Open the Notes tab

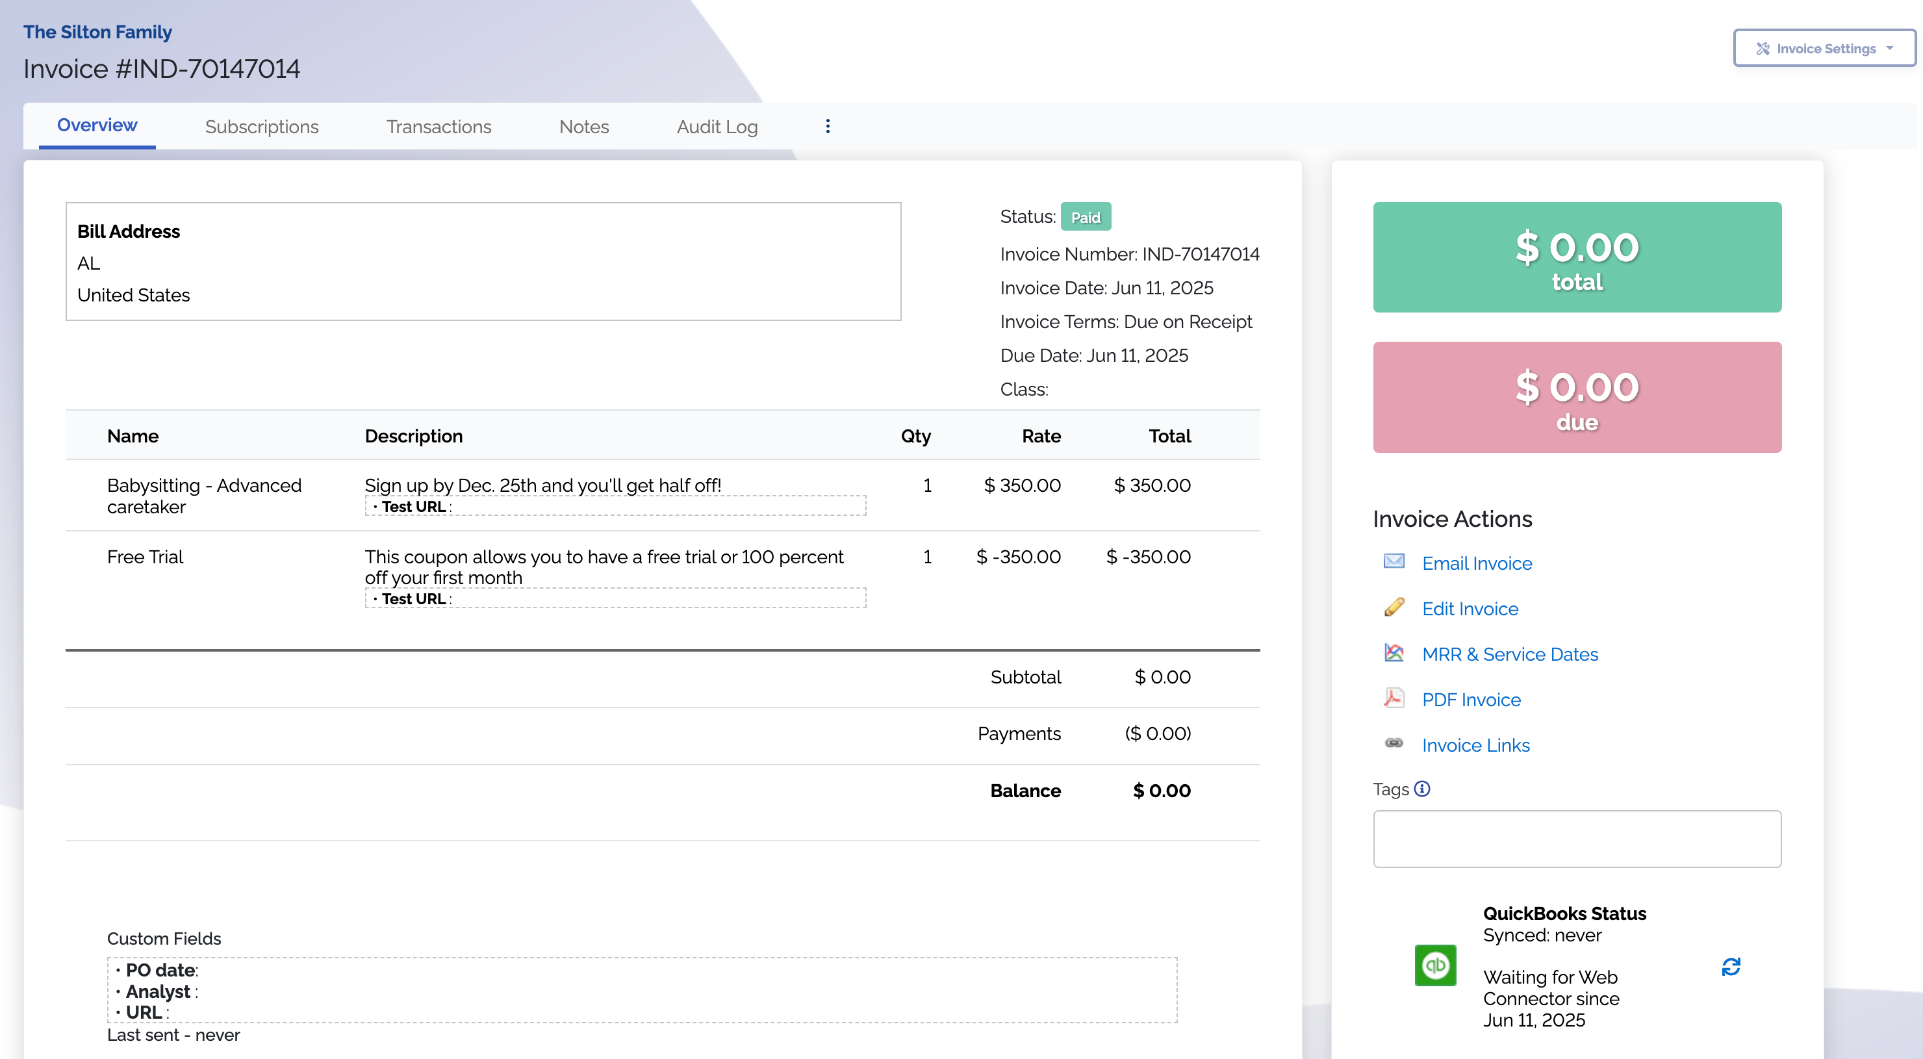coord(584,127)
